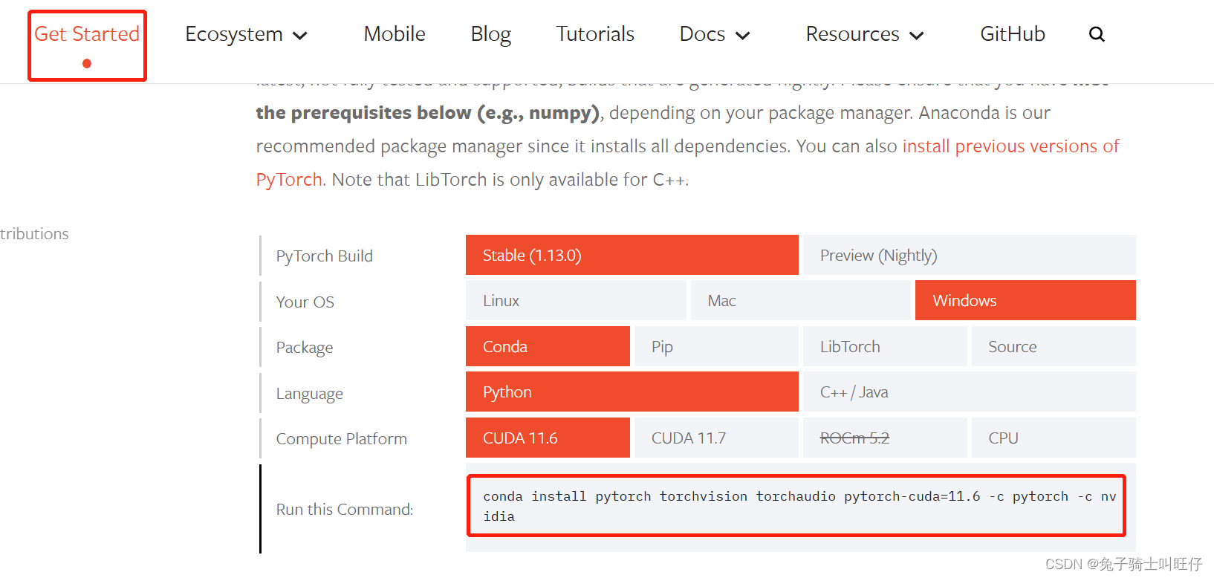Choose the Preview (Nightly) build
The width and height of the screenshot is (1214, 578).
(969, 256)
